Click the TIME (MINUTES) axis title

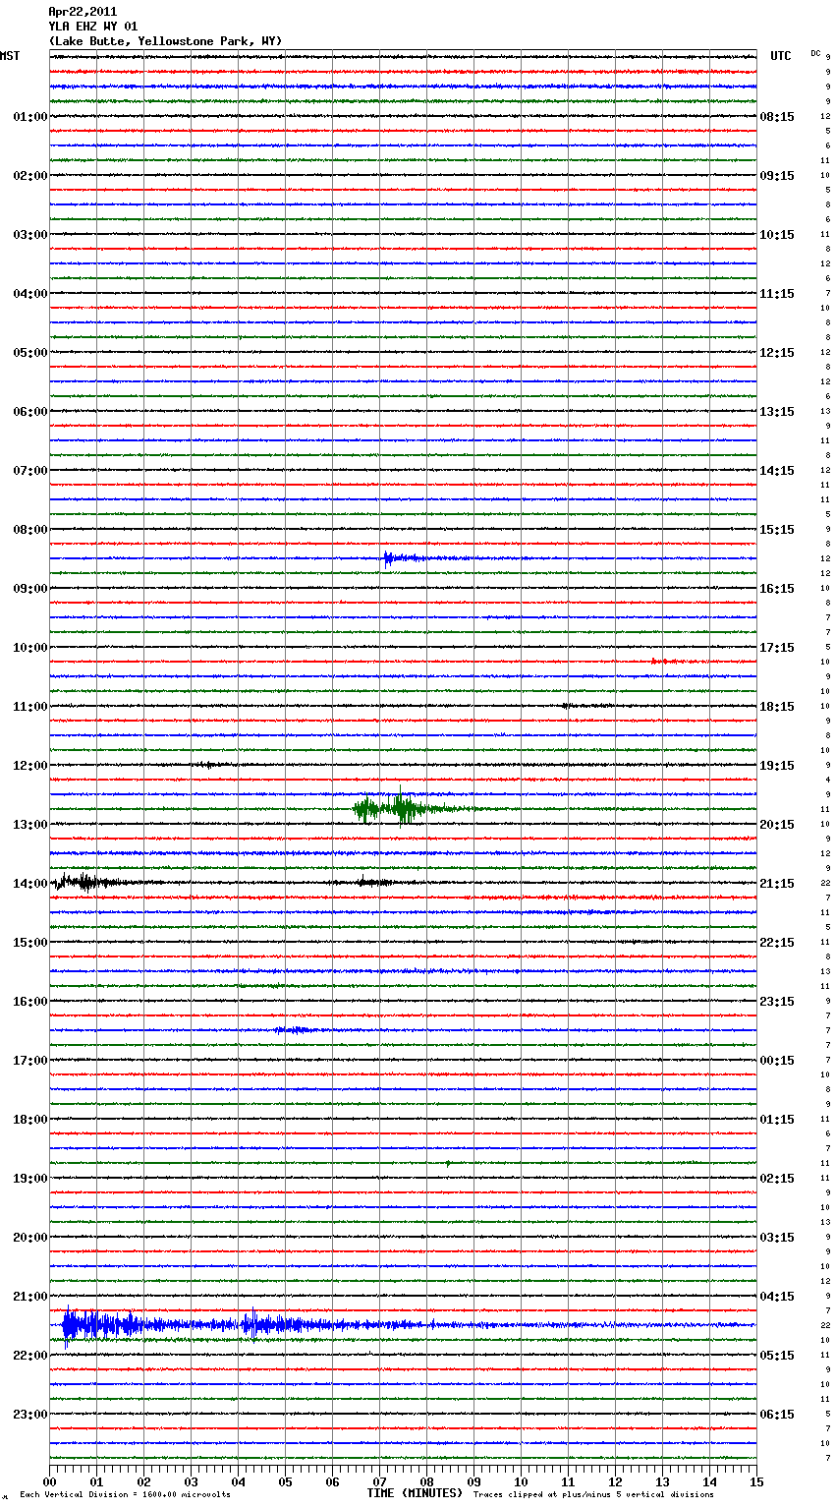point(415,1493)
